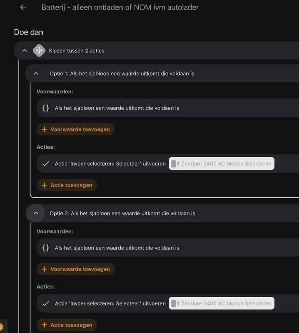
Task: Collapse Optie 2 section
Action: pos(35,213)
